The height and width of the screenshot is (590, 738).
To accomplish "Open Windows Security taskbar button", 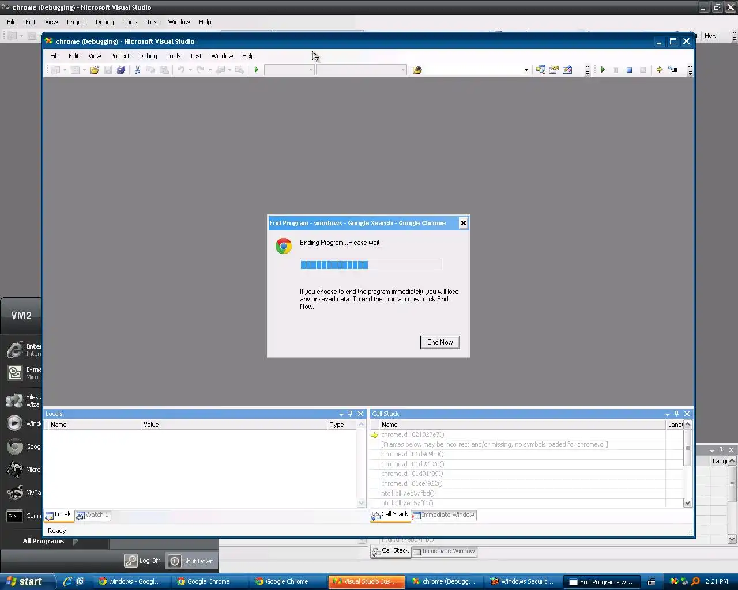I will pos(522,581).
